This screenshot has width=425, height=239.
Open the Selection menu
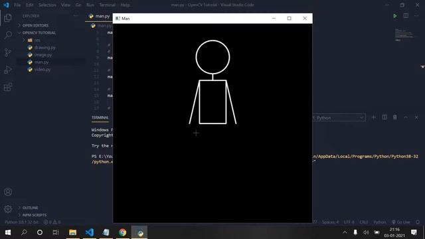(x=47, y=5)
